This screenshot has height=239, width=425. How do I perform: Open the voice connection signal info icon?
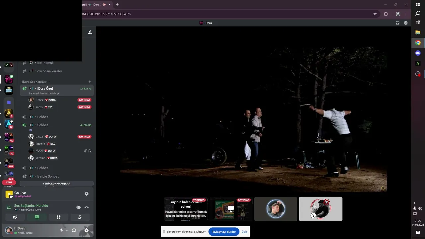[9, 207]
